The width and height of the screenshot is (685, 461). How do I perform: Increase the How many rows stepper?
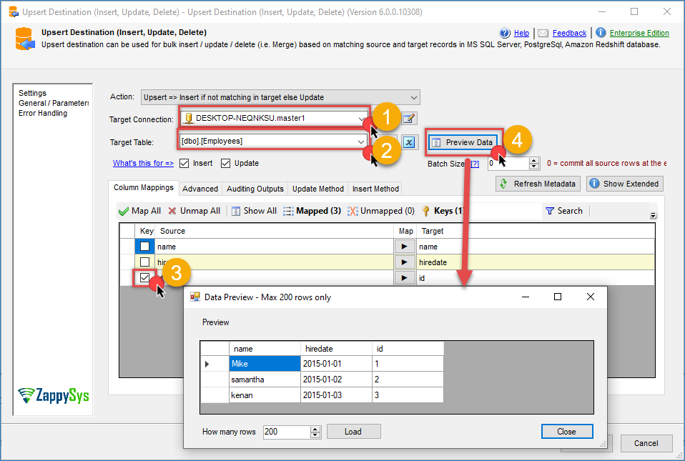pyautogui.click(x=315, y=429)
